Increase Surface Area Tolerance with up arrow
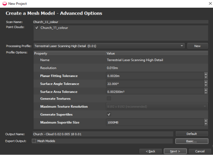This screenshot has height=155, width=213. (206, 90)
